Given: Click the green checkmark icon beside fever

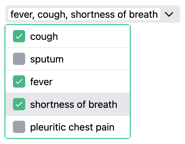Looking at the screenshot, I should pyautogui.click(x=19, y=82).
